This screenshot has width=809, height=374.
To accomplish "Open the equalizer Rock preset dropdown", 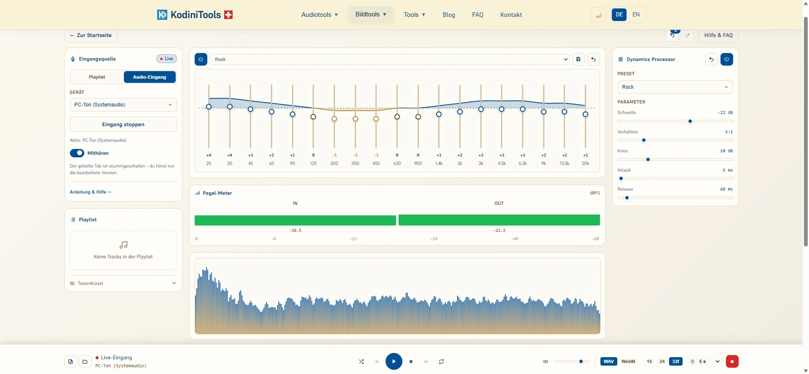I will tap(390, 59).
